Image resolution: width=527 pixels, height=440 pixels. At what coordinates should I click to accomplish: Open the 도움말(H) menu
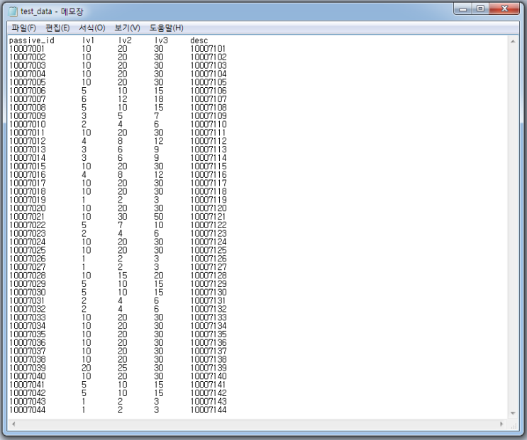167,28
